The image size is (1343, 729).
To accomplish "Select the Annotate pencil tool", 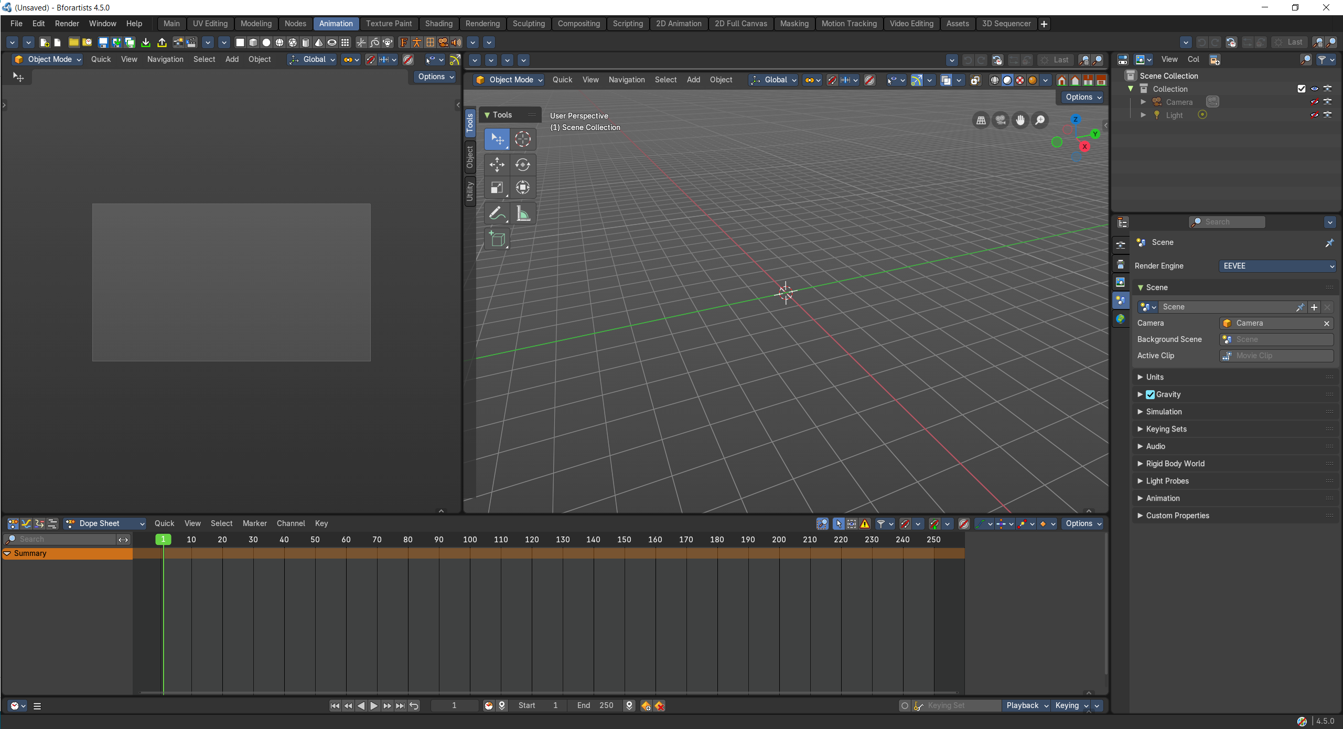I will click(497, 213).
